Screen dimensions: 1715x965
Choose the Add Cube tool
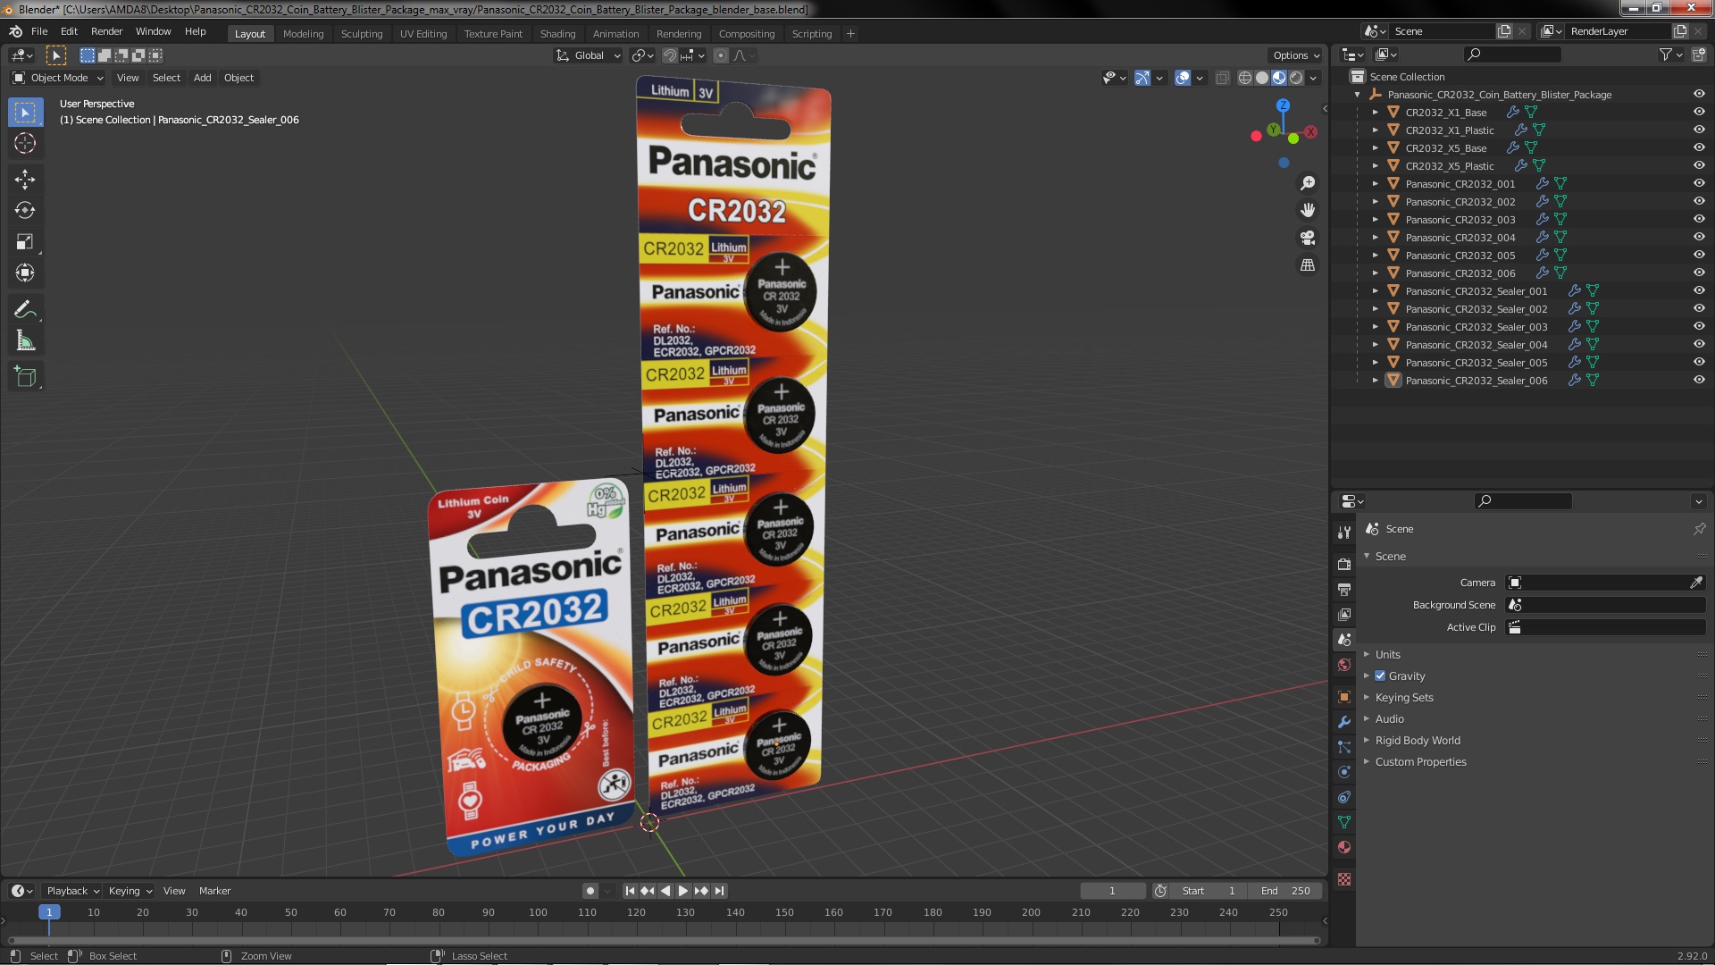25,377
